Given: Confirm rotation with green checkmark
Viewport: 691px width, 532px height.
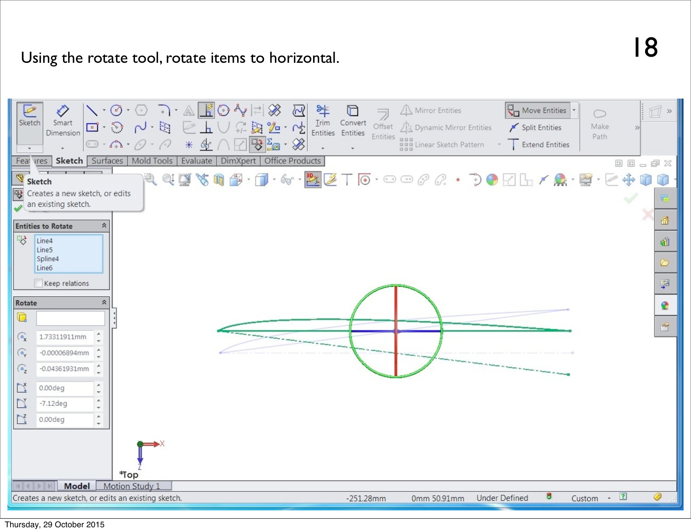Looking at the screenshot, I should click(18, 209).
